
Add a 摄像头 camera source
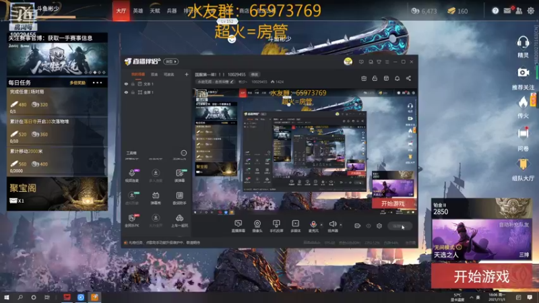(257, 226)
